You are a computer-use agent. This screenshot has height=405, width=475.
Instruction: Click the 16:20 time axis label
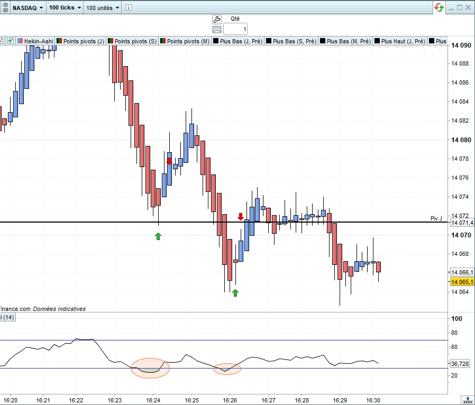point(10,400)
